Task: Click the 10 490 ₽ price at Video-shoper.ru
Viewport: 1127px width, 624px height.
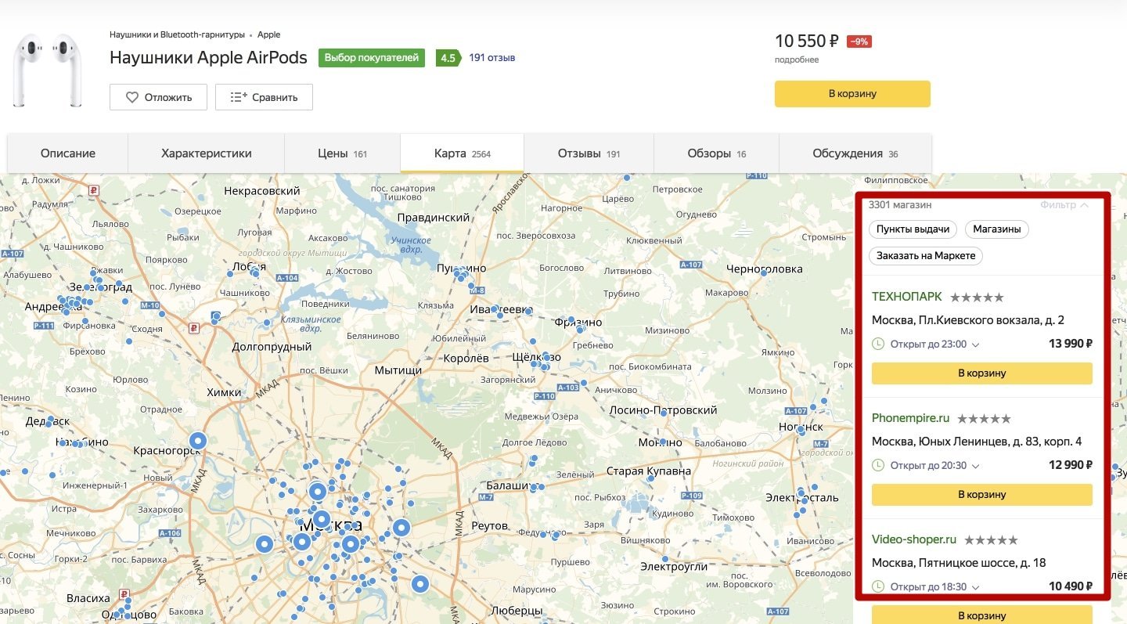Action: (1071, 586)
